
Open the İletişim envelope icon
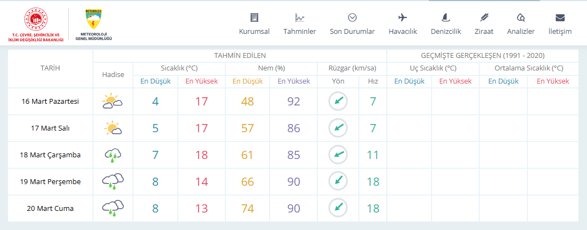pyautogui.click(x=560, y=17)
